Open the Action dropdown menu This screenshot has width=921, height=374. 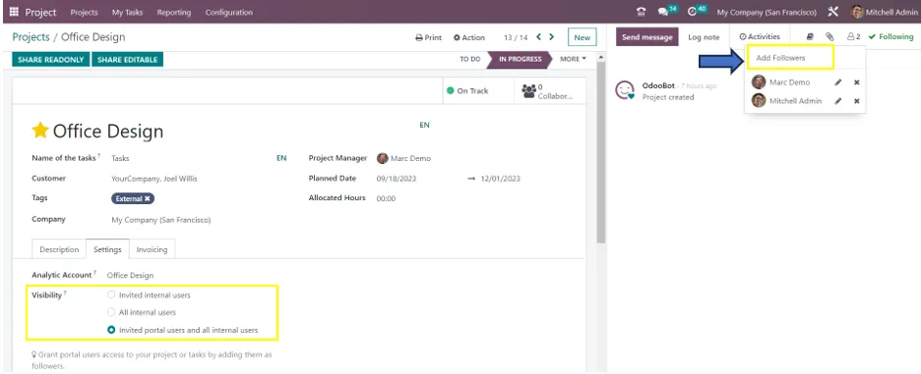point(468,37)
